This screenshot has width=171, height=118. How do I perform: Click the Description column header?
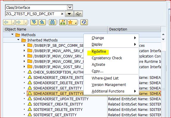pos(134,29)
